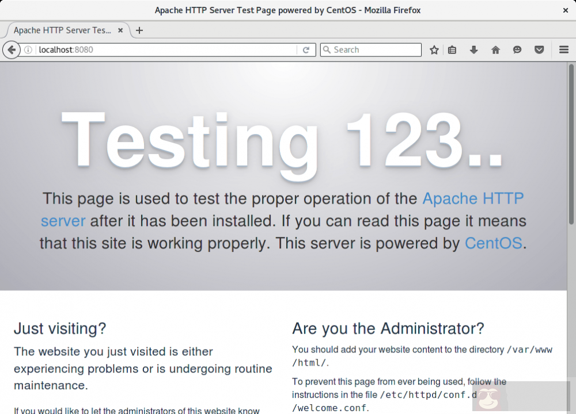Open the Firefox hamburger menu
576x414 pixels.
coord(564,50)
